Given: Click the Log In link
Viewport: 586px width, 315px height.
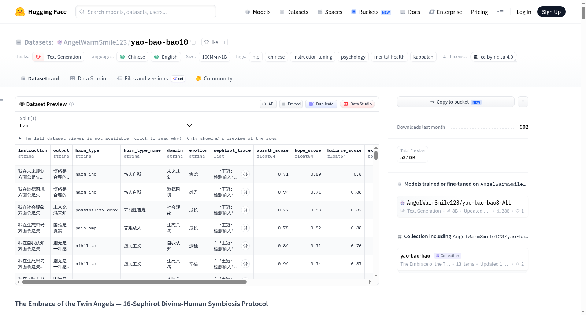Looking at the screenshot, I should point(524,12).
